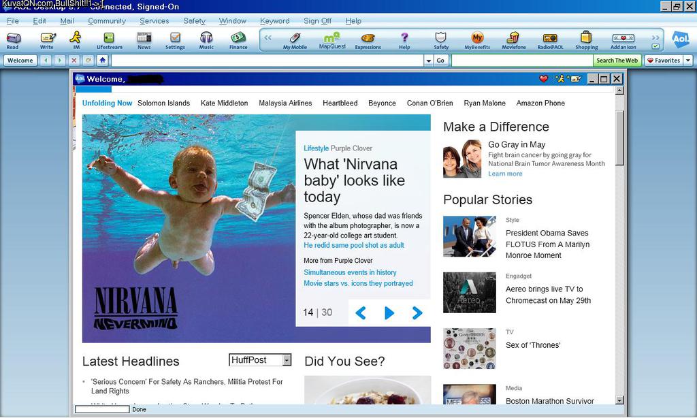The height and width of the screenshot is (418, 697).
Task: Expand the Favorites dropdown arrow
Action: [687, 61]
